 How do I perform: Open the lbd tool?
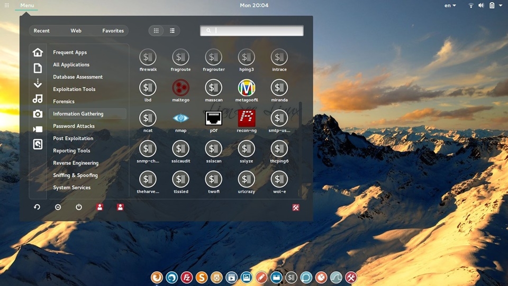(x=148, y=91)
